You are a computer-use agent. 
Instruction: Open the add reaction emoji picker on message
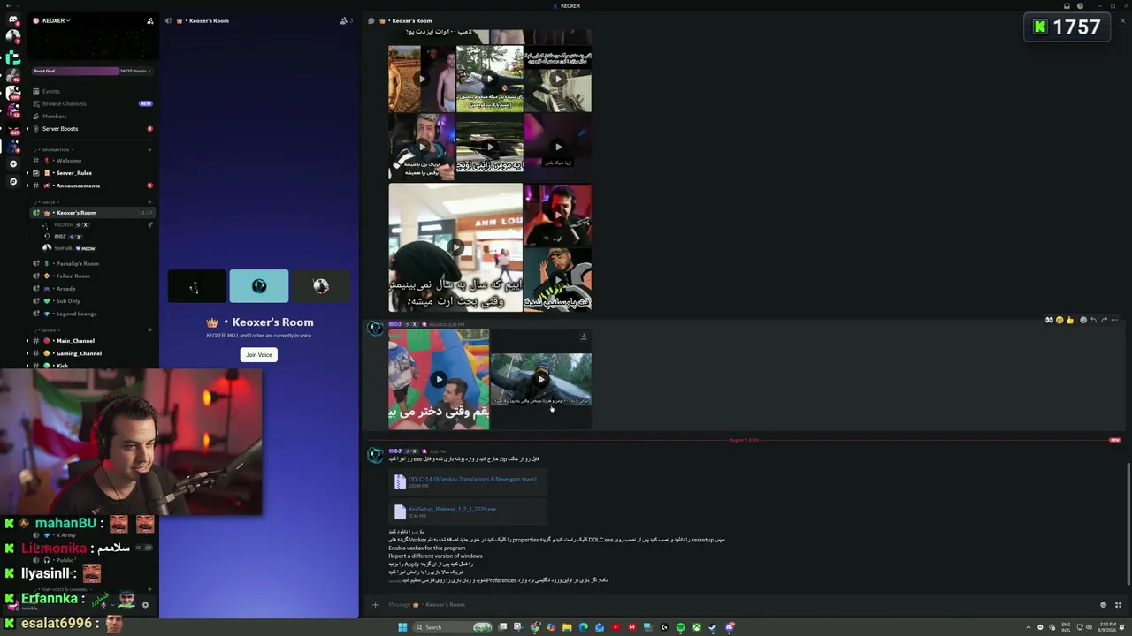click(x=1083, y=320)
